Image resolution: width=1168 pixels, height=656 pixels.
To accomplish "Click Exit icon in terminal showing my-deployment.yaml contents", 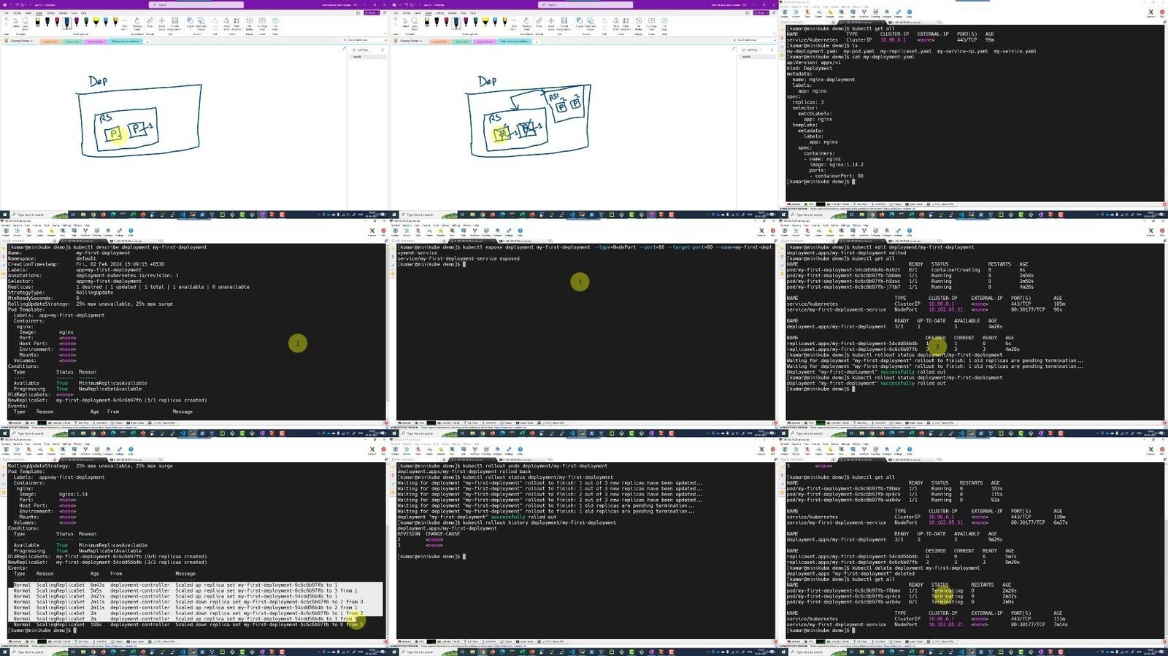I will coord(1162,12).
